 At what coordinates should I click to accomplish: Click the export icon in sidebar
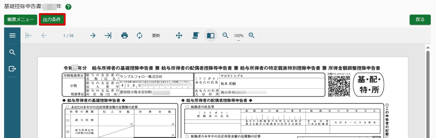[12, 69]
